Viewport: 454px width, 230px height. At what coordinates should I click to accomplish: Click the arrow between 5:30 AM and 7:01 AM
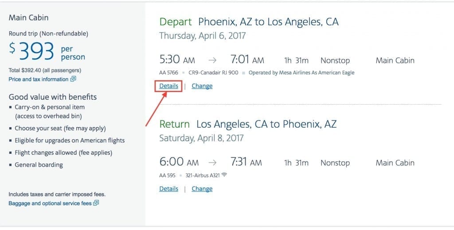[x=212, y=60]
